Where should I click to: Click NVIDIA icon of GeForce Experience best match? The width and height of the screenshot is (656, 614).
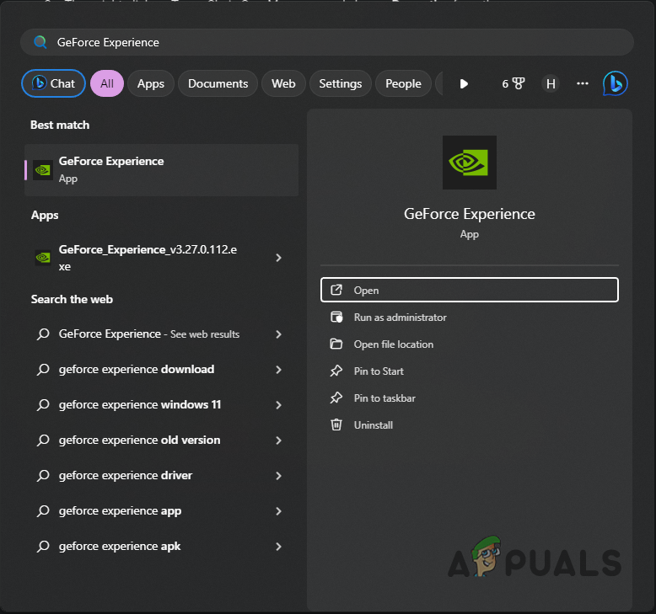43,169
